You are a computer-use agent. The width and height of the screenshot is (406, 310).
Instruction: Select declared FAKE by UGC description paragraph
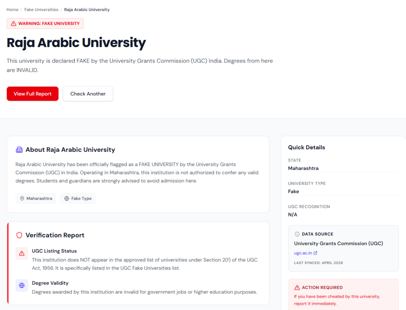[x=140, y=65]
